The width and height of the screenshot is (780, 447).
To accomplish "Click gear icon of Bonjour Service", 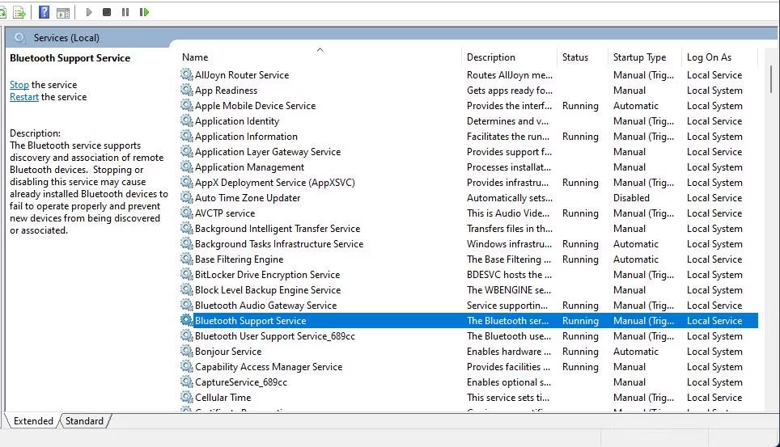I will [x=187, y=351].
